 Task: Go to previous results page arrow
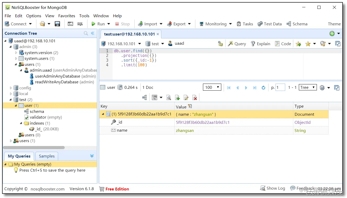[x=238, y=88]
